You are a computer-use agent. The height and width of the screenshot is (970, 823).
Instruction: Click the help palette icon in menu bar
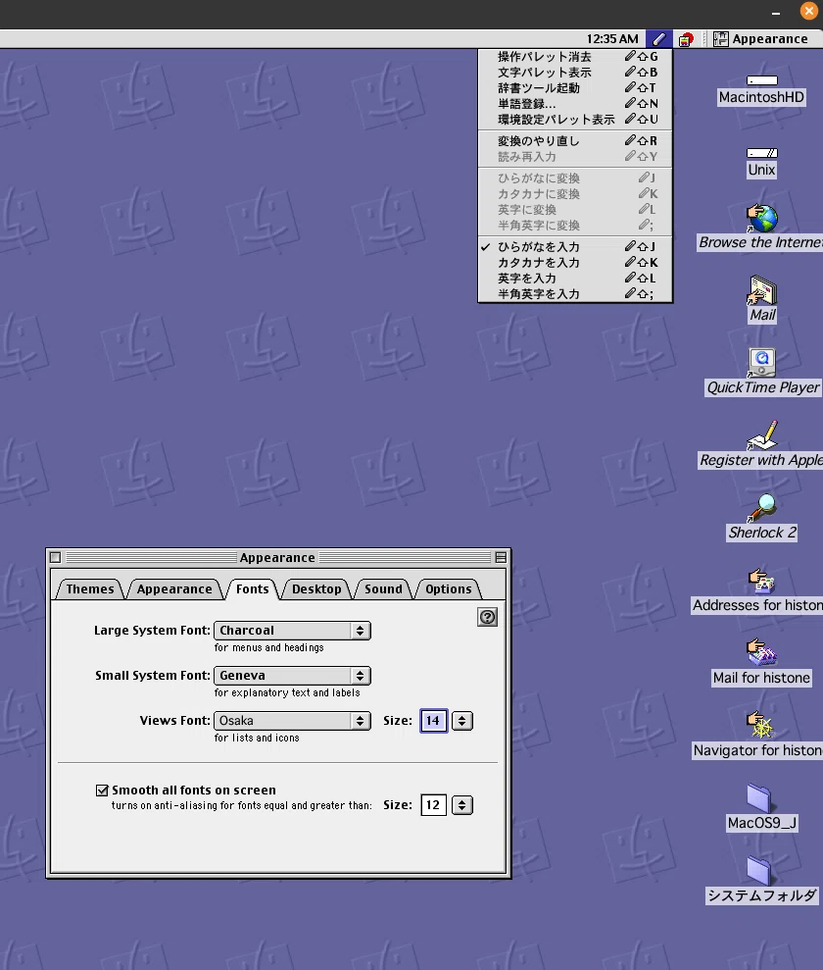pos(686,39)
